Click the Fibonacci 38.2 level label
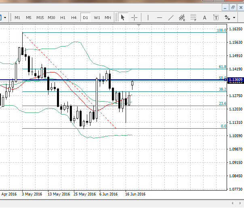244x208 pixels. tap(223, 89)
